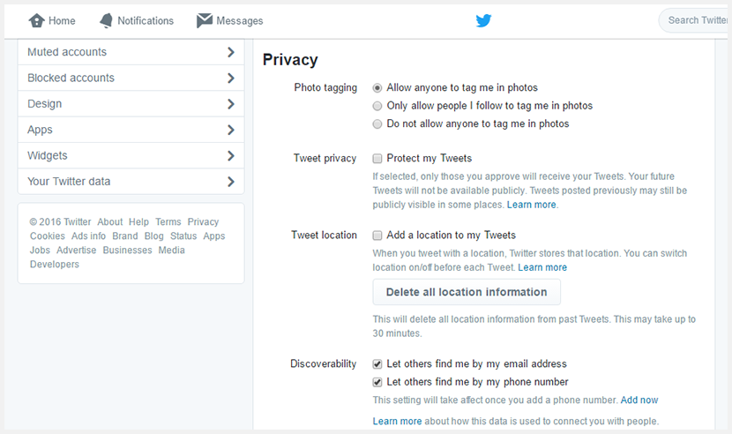Open the Brand footer link

(x=125, y=236)
